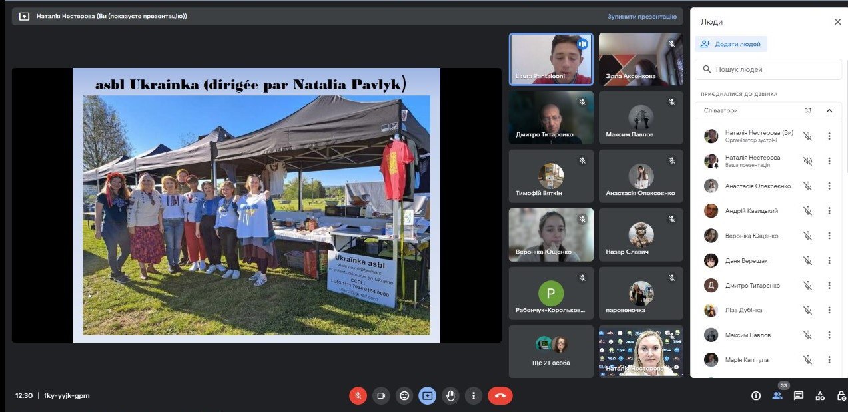The width and height of the screenshot is (848, 412).
Task: Select Наталія Нестерова self-view tile
Action: pyautogui.click(x=641, y=351)
